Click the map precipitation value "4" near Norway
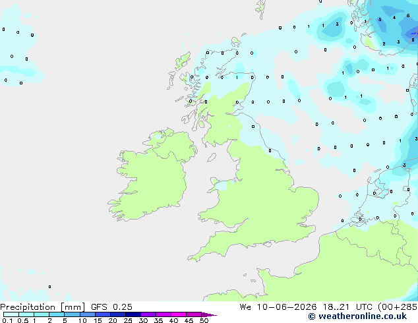This screenshot has width=418, height=323. pyautogui.click(x=394, y=18)
